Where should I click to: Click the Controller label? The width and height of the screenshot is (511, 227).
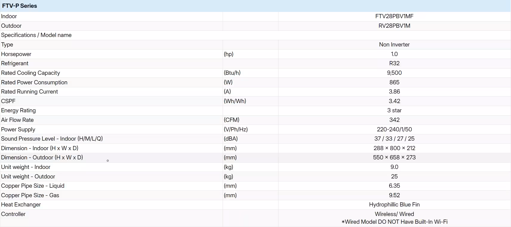13,214
